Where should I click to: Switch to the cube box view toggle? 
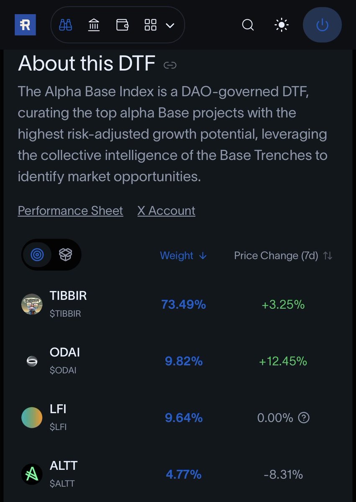(66, 254)
